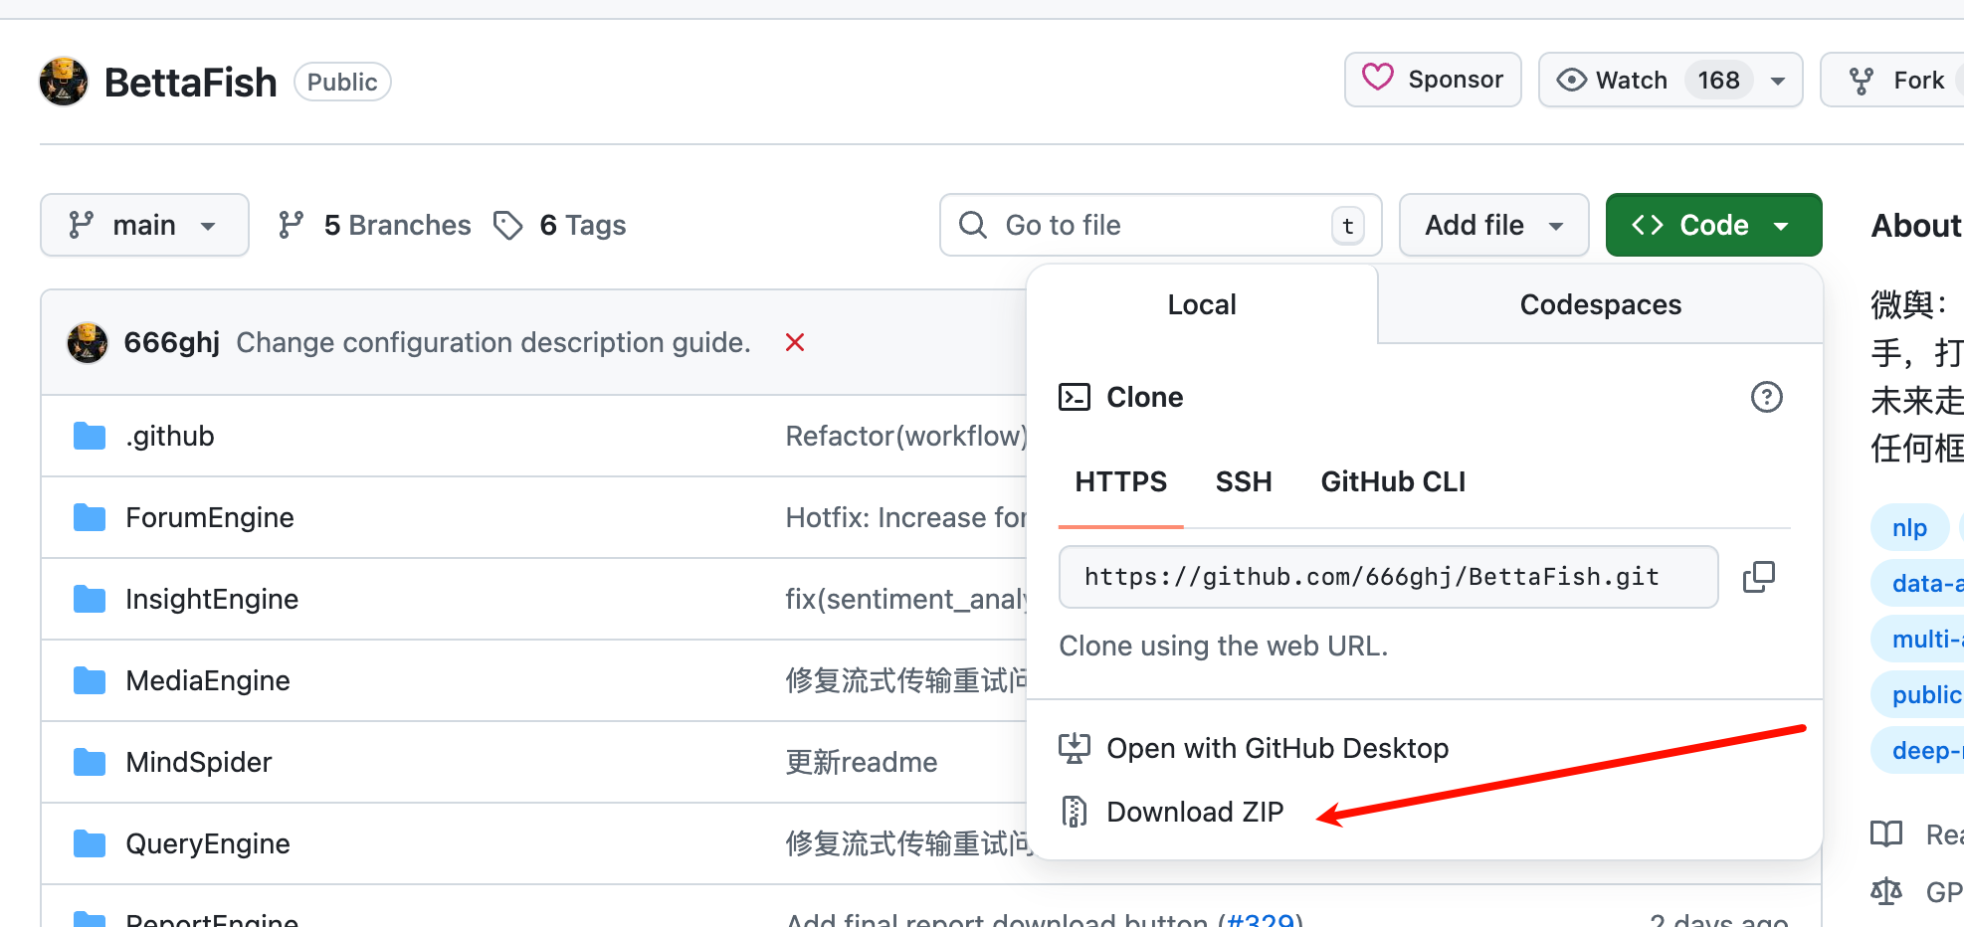Viewport: 1964px width, 927px height.
Task: Click the MindSpider folder icon
Action: pos(90,762)
